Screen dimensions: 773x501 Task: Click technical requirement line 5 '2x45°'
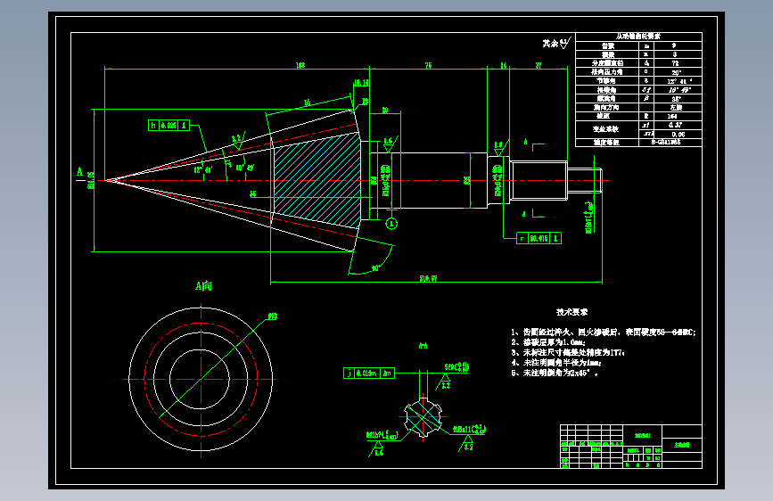pyautogui.click(x=555, y=374)
